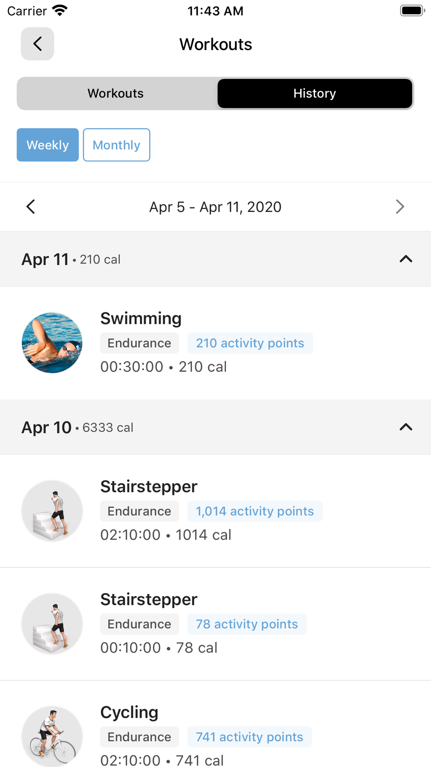
Task: Tap the Wi-Fi status icon
Action: click(x=60, y=10)
